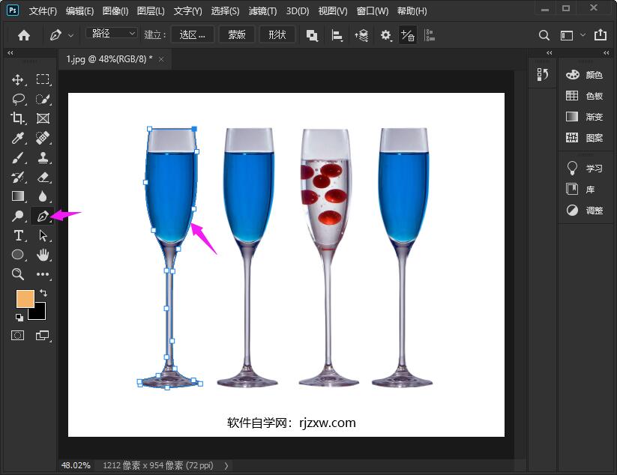Open the 路径 tool mode dropdown
Screen dimensions: 617x475
coord(112,34)
